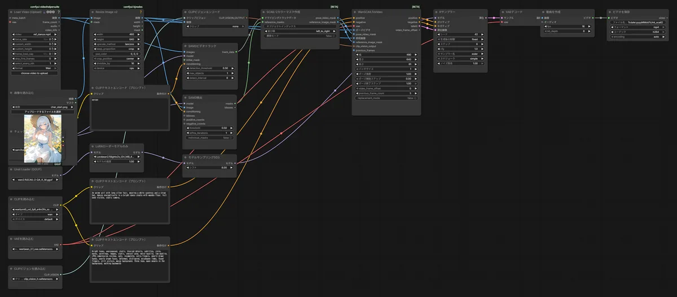Open クロップ dropdown set to none

click(215, 26)
